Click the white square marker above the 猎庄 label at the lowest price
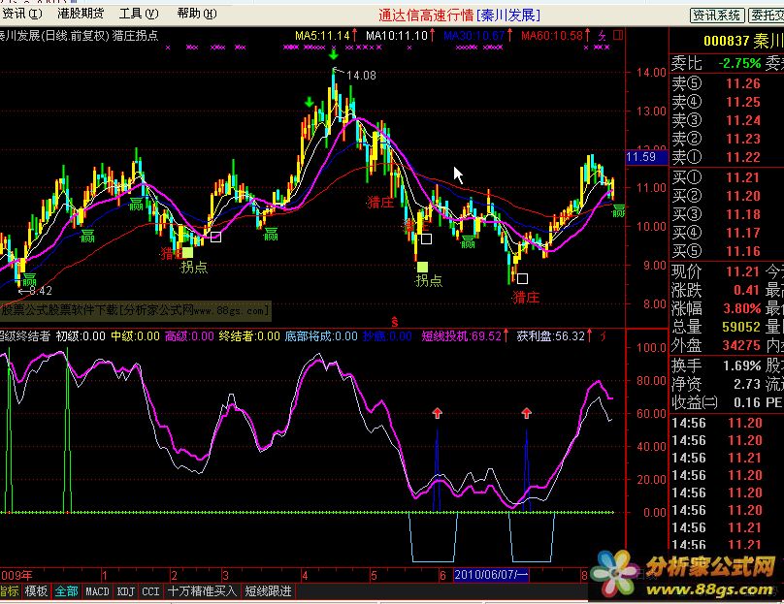This screenshot has height=604, width=784. tap(522, 279)
